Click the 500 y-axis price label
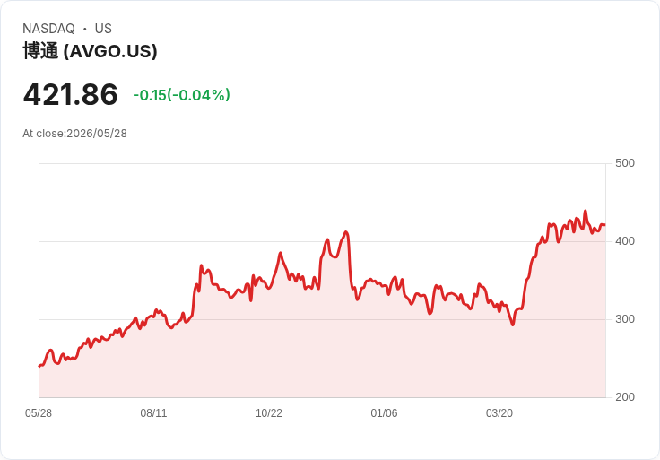This screenshot has height=460, width=660. [x=625, y=163]
